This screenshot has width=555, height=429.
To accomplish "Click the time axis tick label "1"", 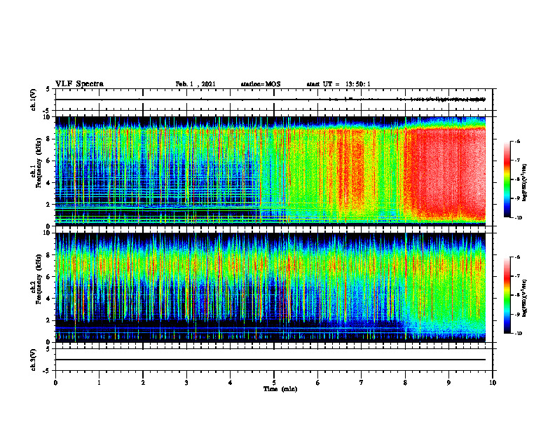I will pos(99,383).
